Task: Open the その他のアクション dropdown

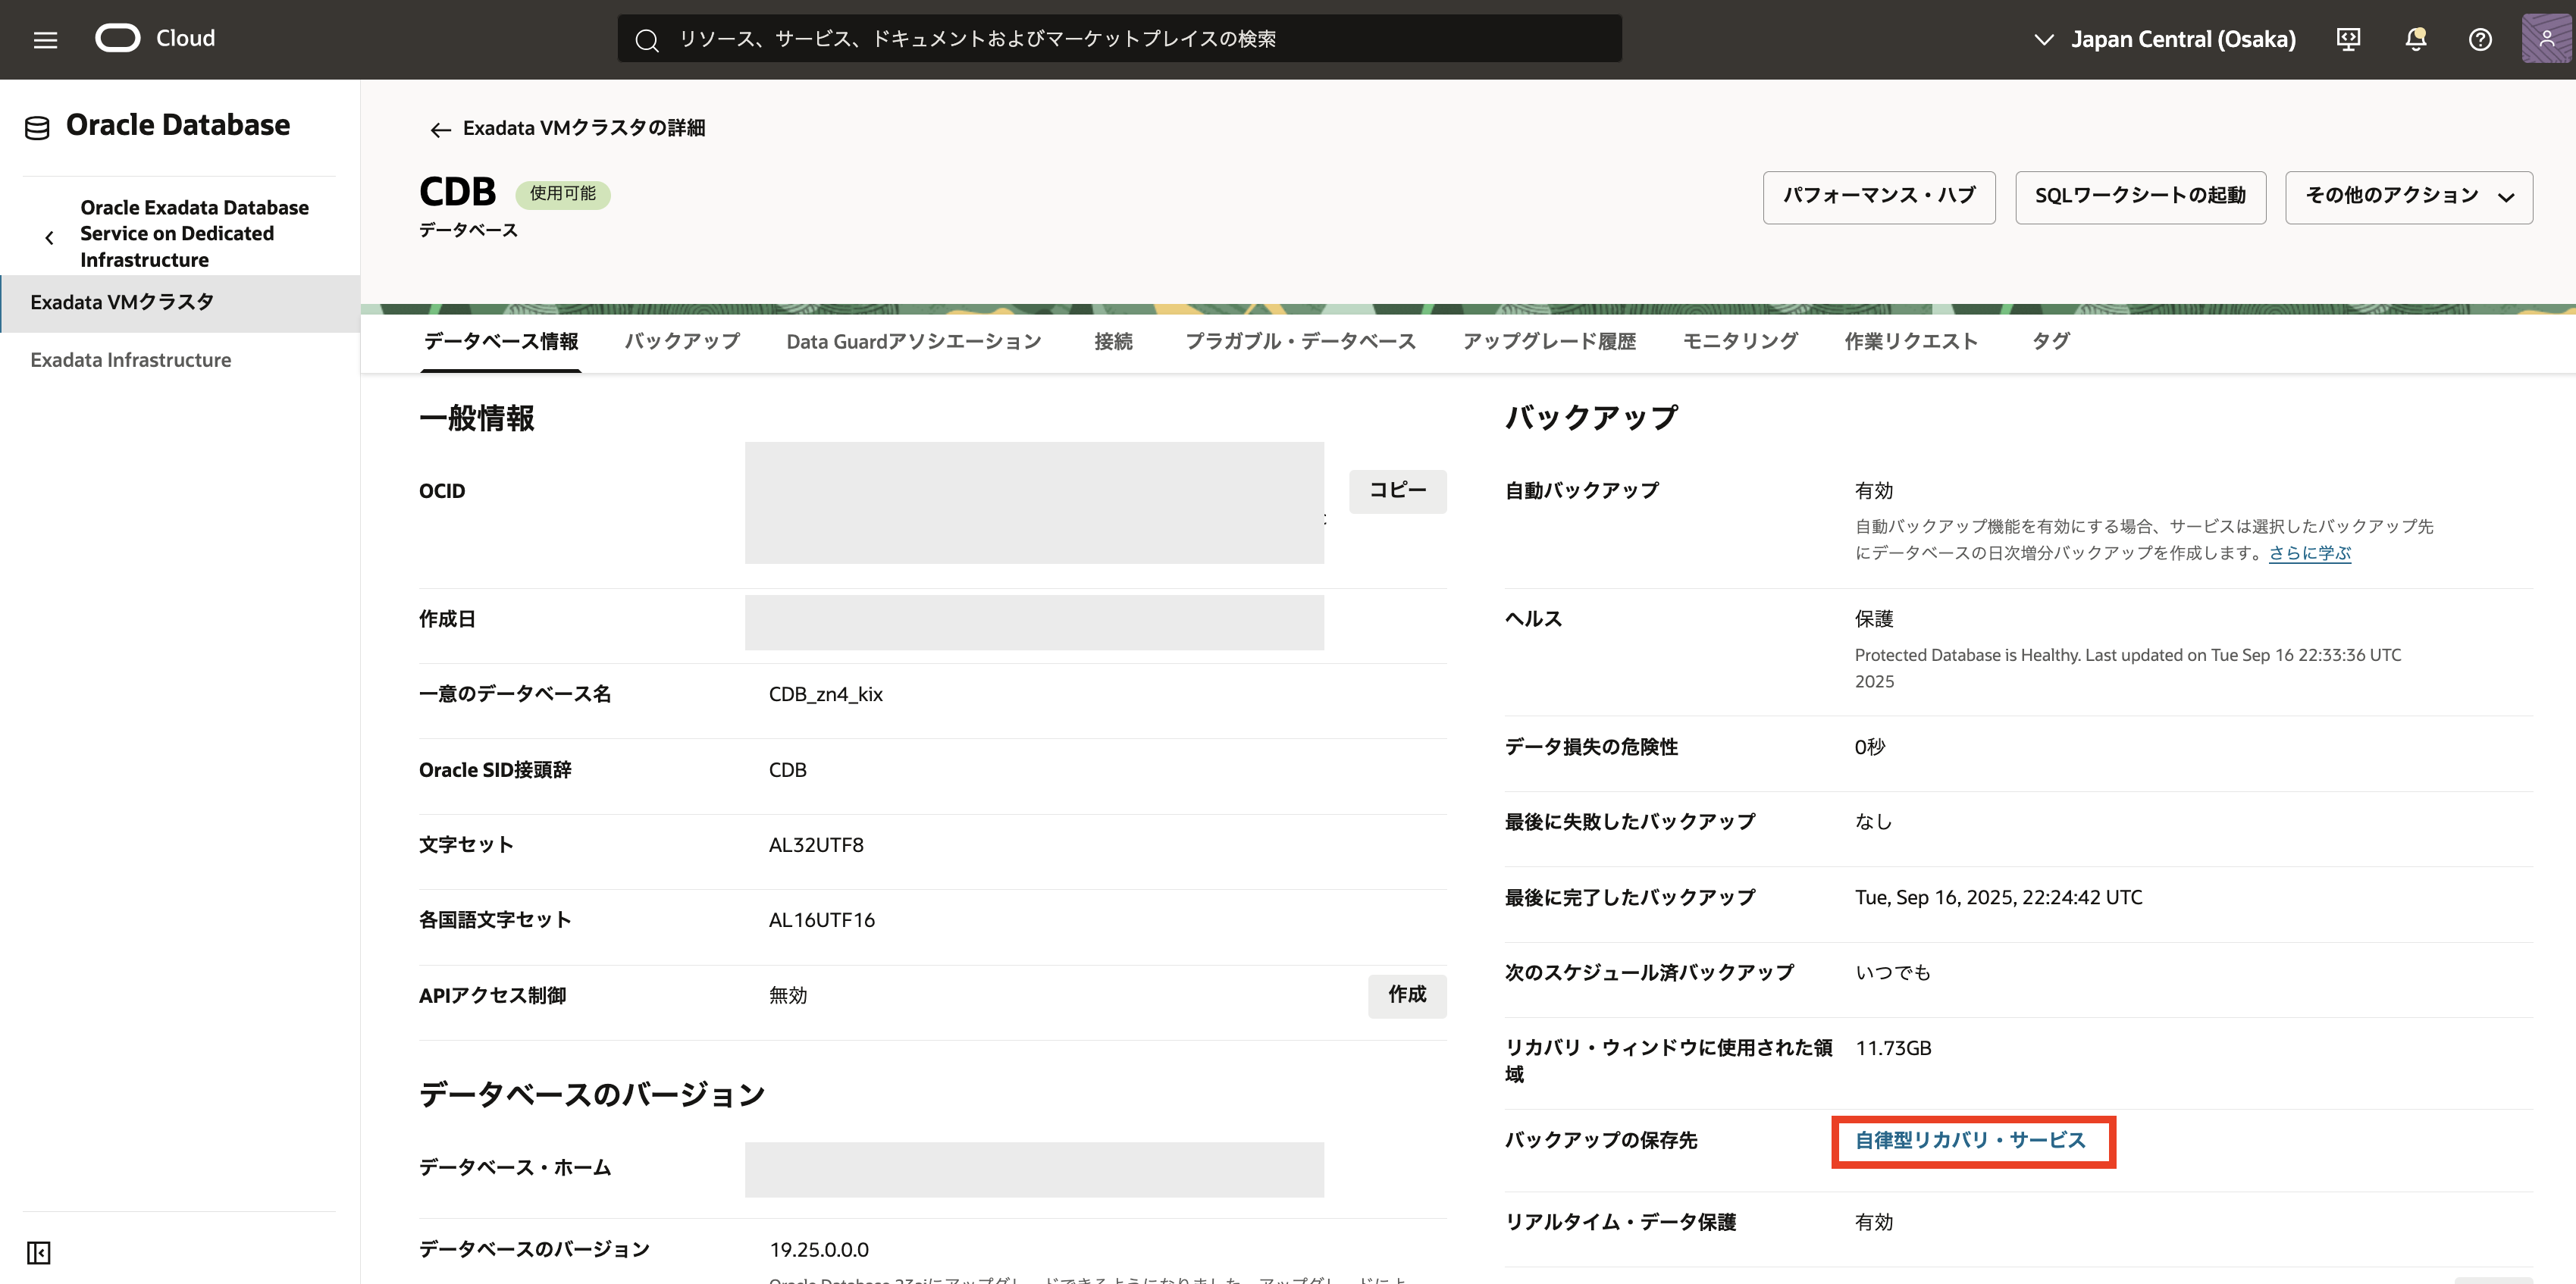Action: (2408, 197)
